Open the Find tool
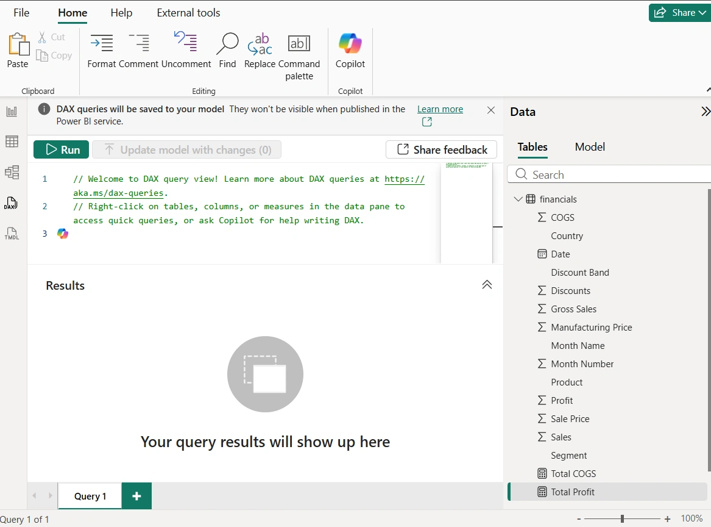Viewport: 711px width, 527px height. (227, 51)
